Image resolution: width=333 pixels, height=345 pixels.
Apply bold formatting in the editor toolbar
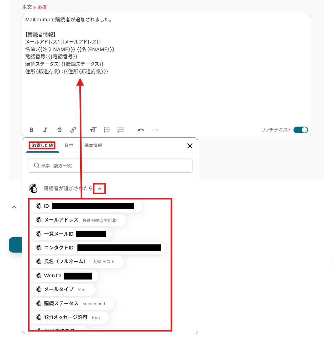point(31,130)
